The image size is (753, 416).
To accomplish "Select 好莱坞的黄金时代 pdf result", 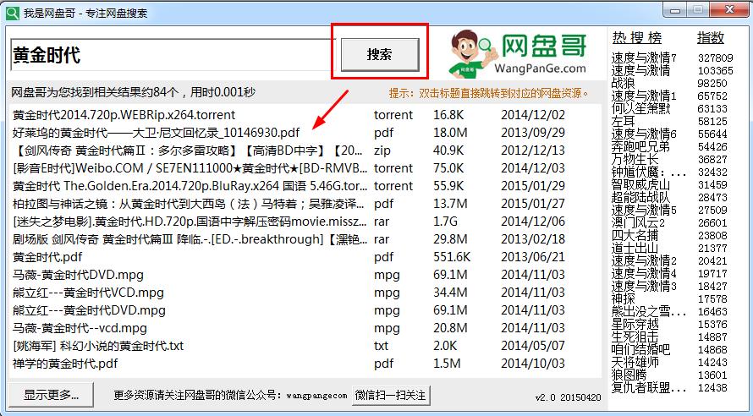I will [157, 133].
